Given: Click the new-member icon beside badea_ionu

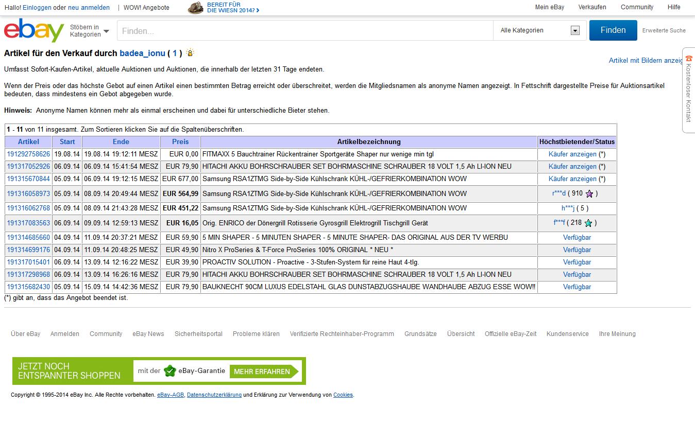Looking at the screenshot, I should tap(190, 53).
